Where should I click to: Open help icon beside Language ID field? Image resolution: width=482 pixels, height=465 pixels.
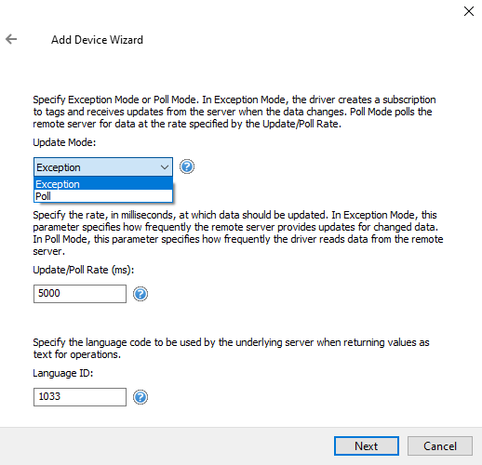(141, 397)
